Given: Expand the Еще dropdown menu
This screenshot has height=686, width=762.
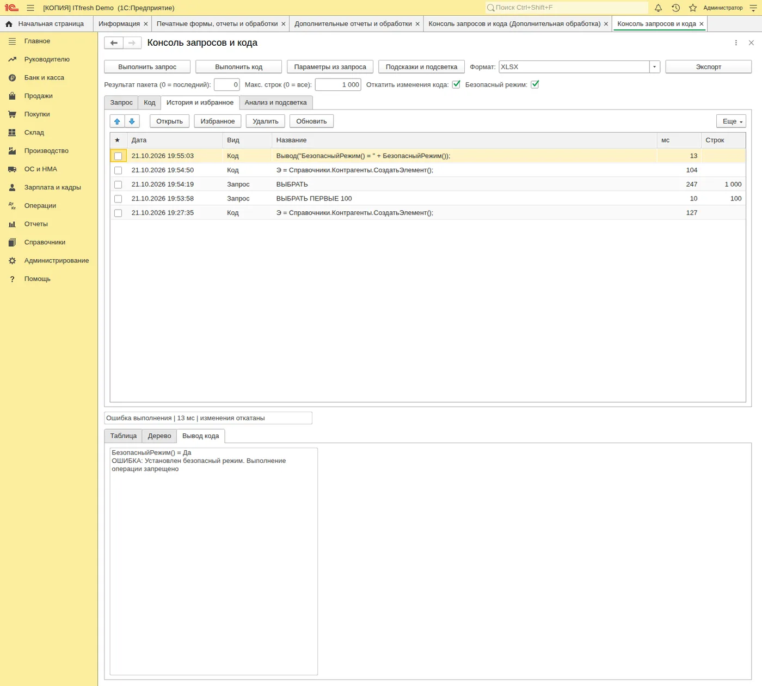Looking at the screenshot, I should click(x=731, y=121).
